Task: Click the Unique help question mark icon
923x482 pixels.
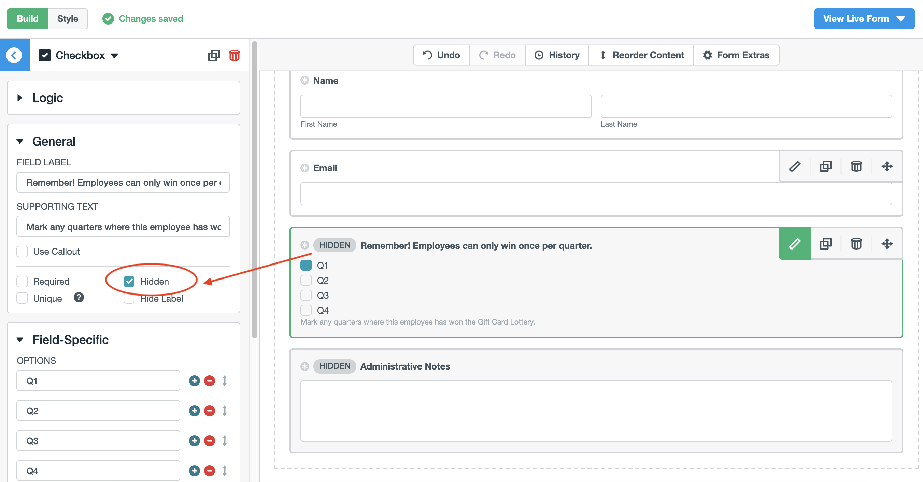Action: (x=79, y=297)
